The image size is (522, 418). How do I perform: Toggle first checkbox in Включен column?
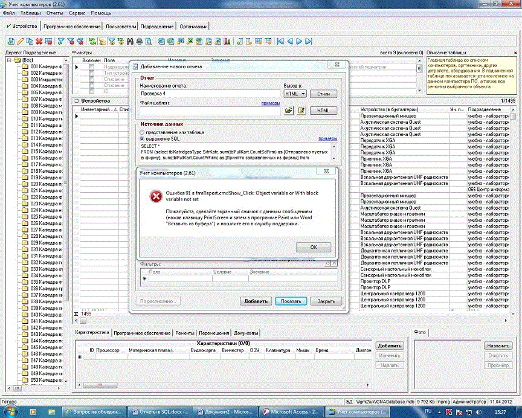[x=92, y=67]
